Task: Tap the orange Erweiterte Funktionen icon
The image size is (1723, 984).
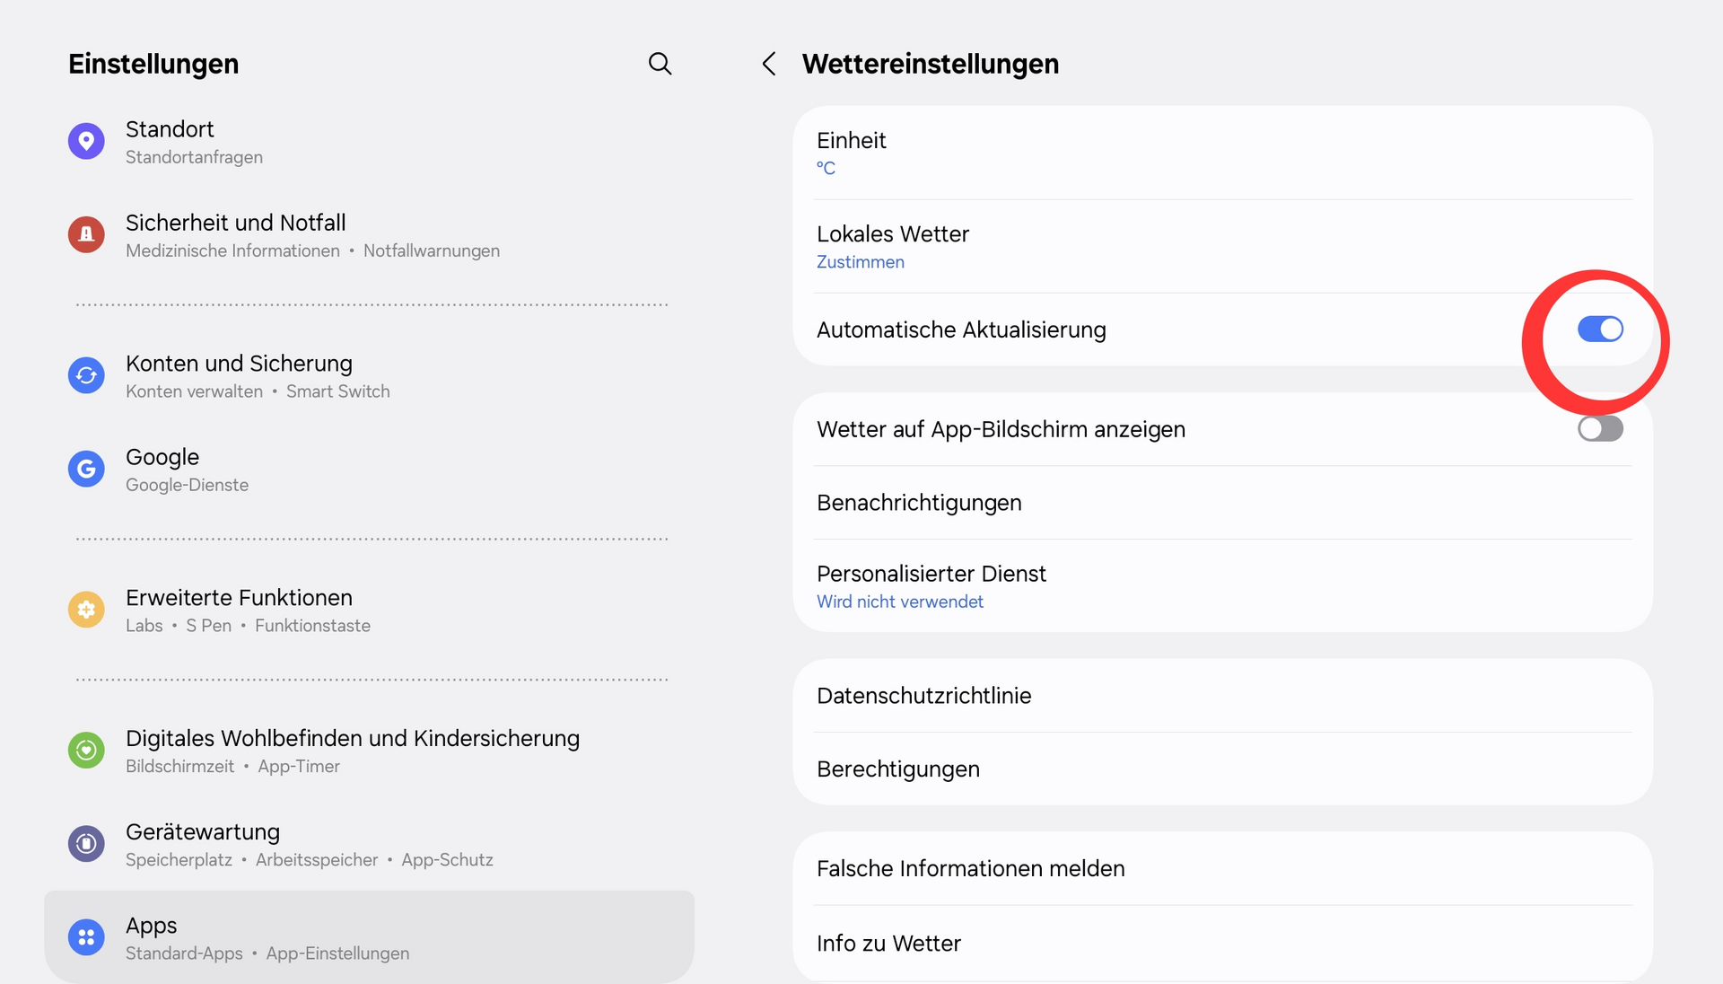Action: coord(86,611)
